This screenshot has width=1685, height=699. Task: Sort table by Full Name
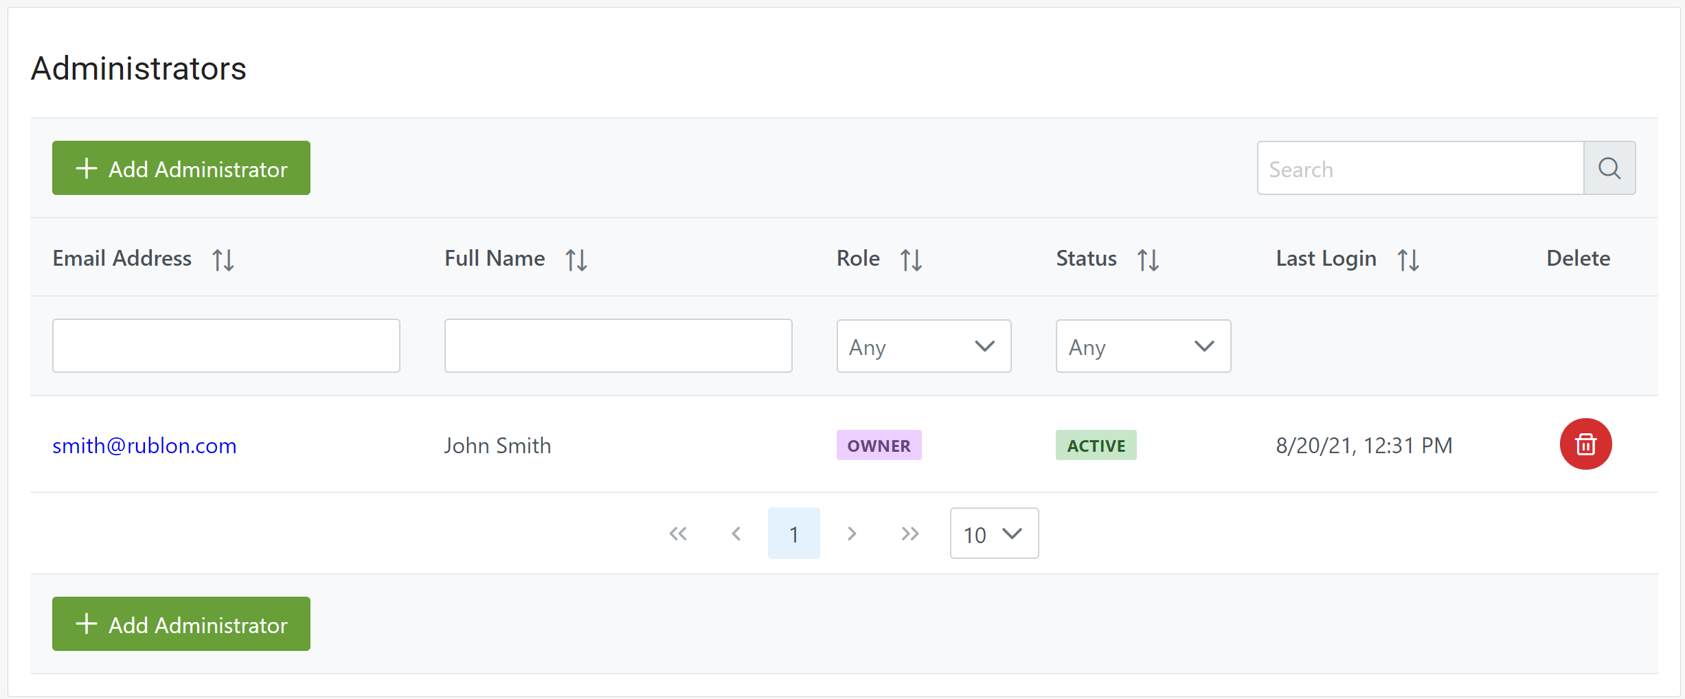point(576,260)
